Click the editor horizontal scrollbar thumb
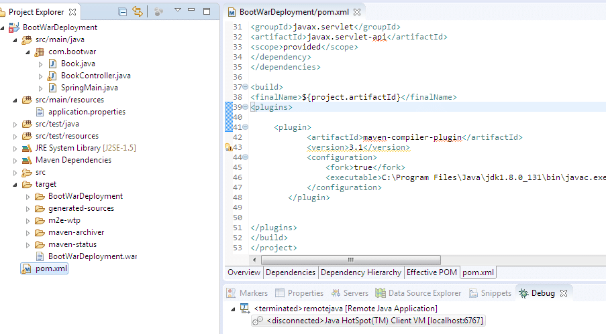The image size is (606, 334). pos(349,260)
